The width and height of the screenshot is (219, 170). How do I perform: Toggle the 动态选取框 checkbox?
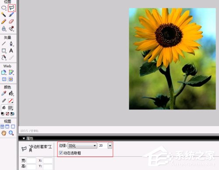pos(61,153)
